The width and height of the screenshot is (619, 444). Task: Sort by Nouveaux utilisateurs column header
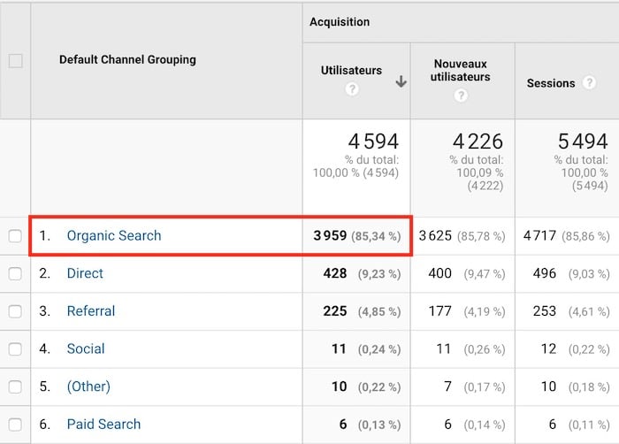[462, 71]
